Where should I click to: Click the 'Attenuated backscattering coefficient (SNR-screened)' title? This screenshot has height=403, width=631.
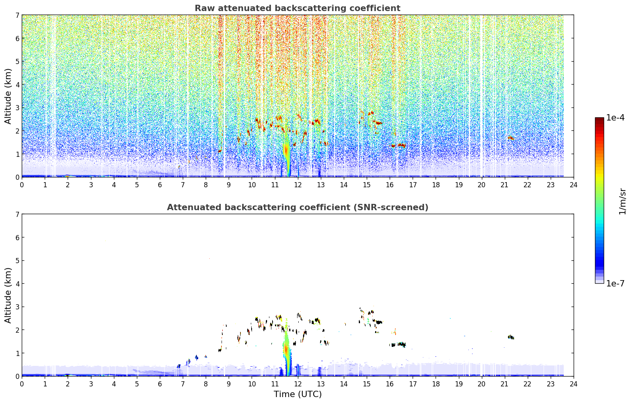pyautogui.click(x=297, y=207)
